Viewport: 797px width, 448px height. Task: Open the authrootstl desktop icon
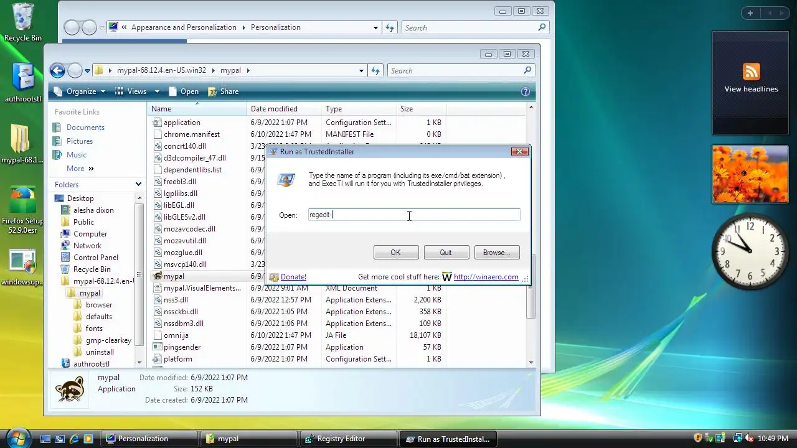pos(23,83)
